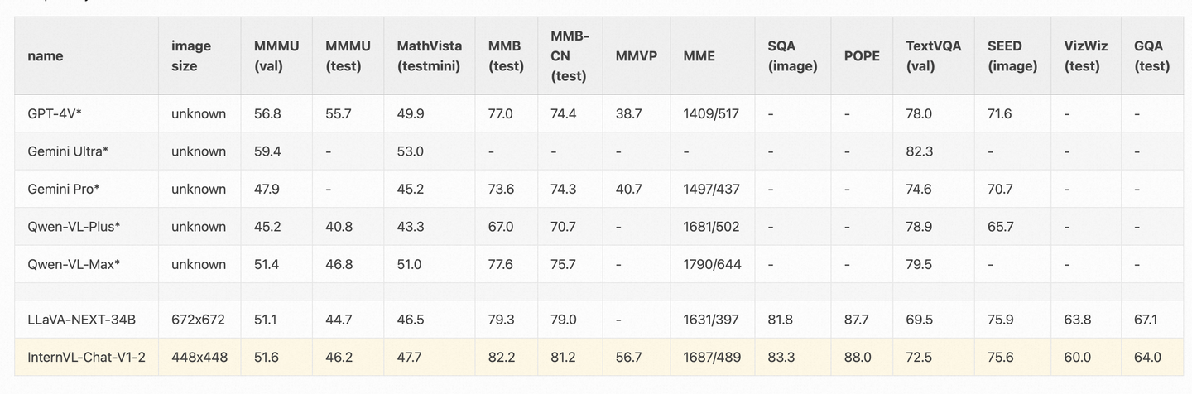This screenshot has height=394, width=1192.
Task: Click the 'name' column header
Action: click(46, 56)
